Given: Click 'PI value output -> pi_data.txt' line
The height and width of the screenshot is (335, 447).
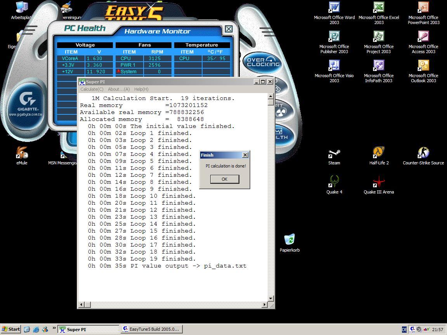Looking at the screenshot, I should click(x=167, y=266).
